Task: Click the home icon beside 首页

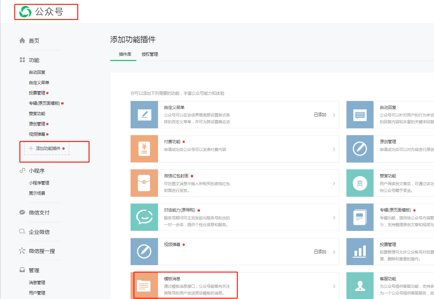Action: [22, 40]
